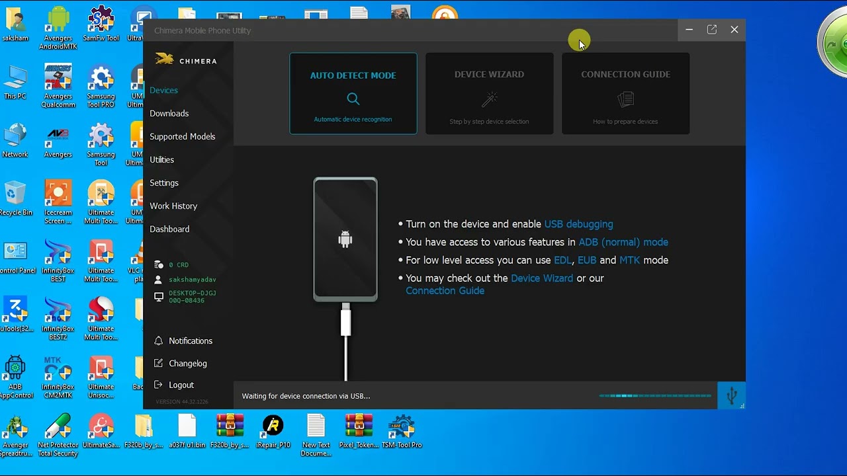Select the SamFw Tool desktop icon

tap(101, 24)
